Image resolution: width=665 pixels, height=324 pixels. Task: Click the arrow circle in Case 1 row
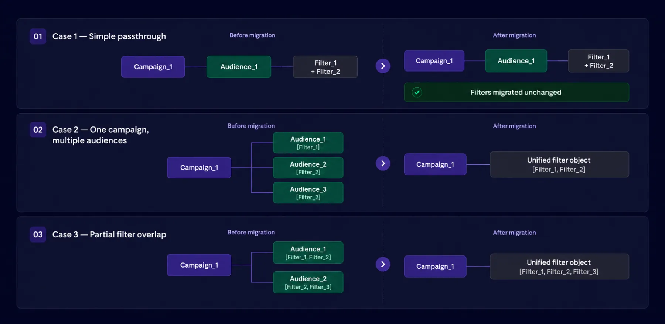coord(383,66)
